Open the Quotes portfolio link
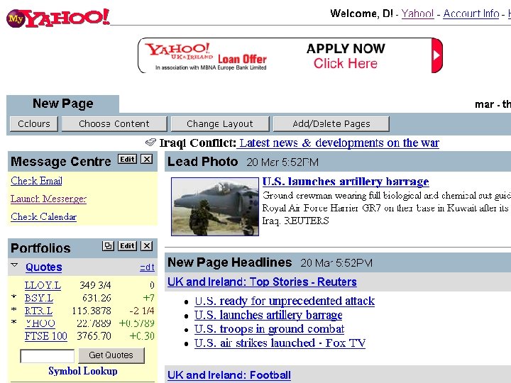This screenshot has width=511, height=383. [x=44, y=267]
